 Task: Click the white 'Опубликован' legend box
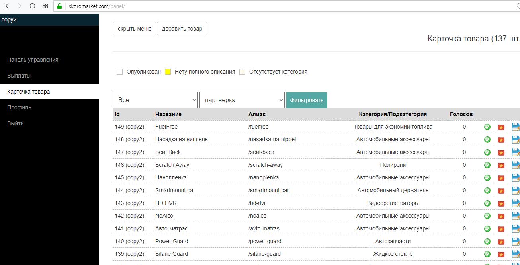coord(119,72)
